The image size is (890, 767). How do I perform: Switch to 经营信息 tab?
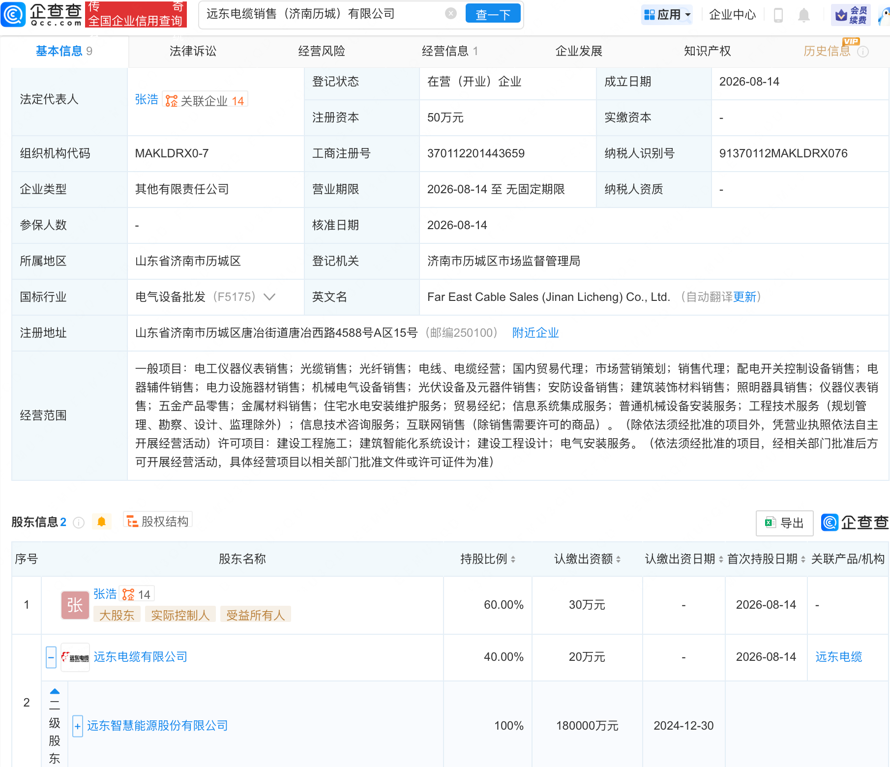[x=450, y=51]
